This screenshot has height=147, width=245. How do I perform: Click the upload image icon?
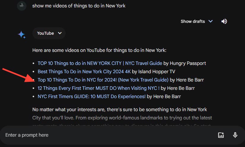(221, 135)
